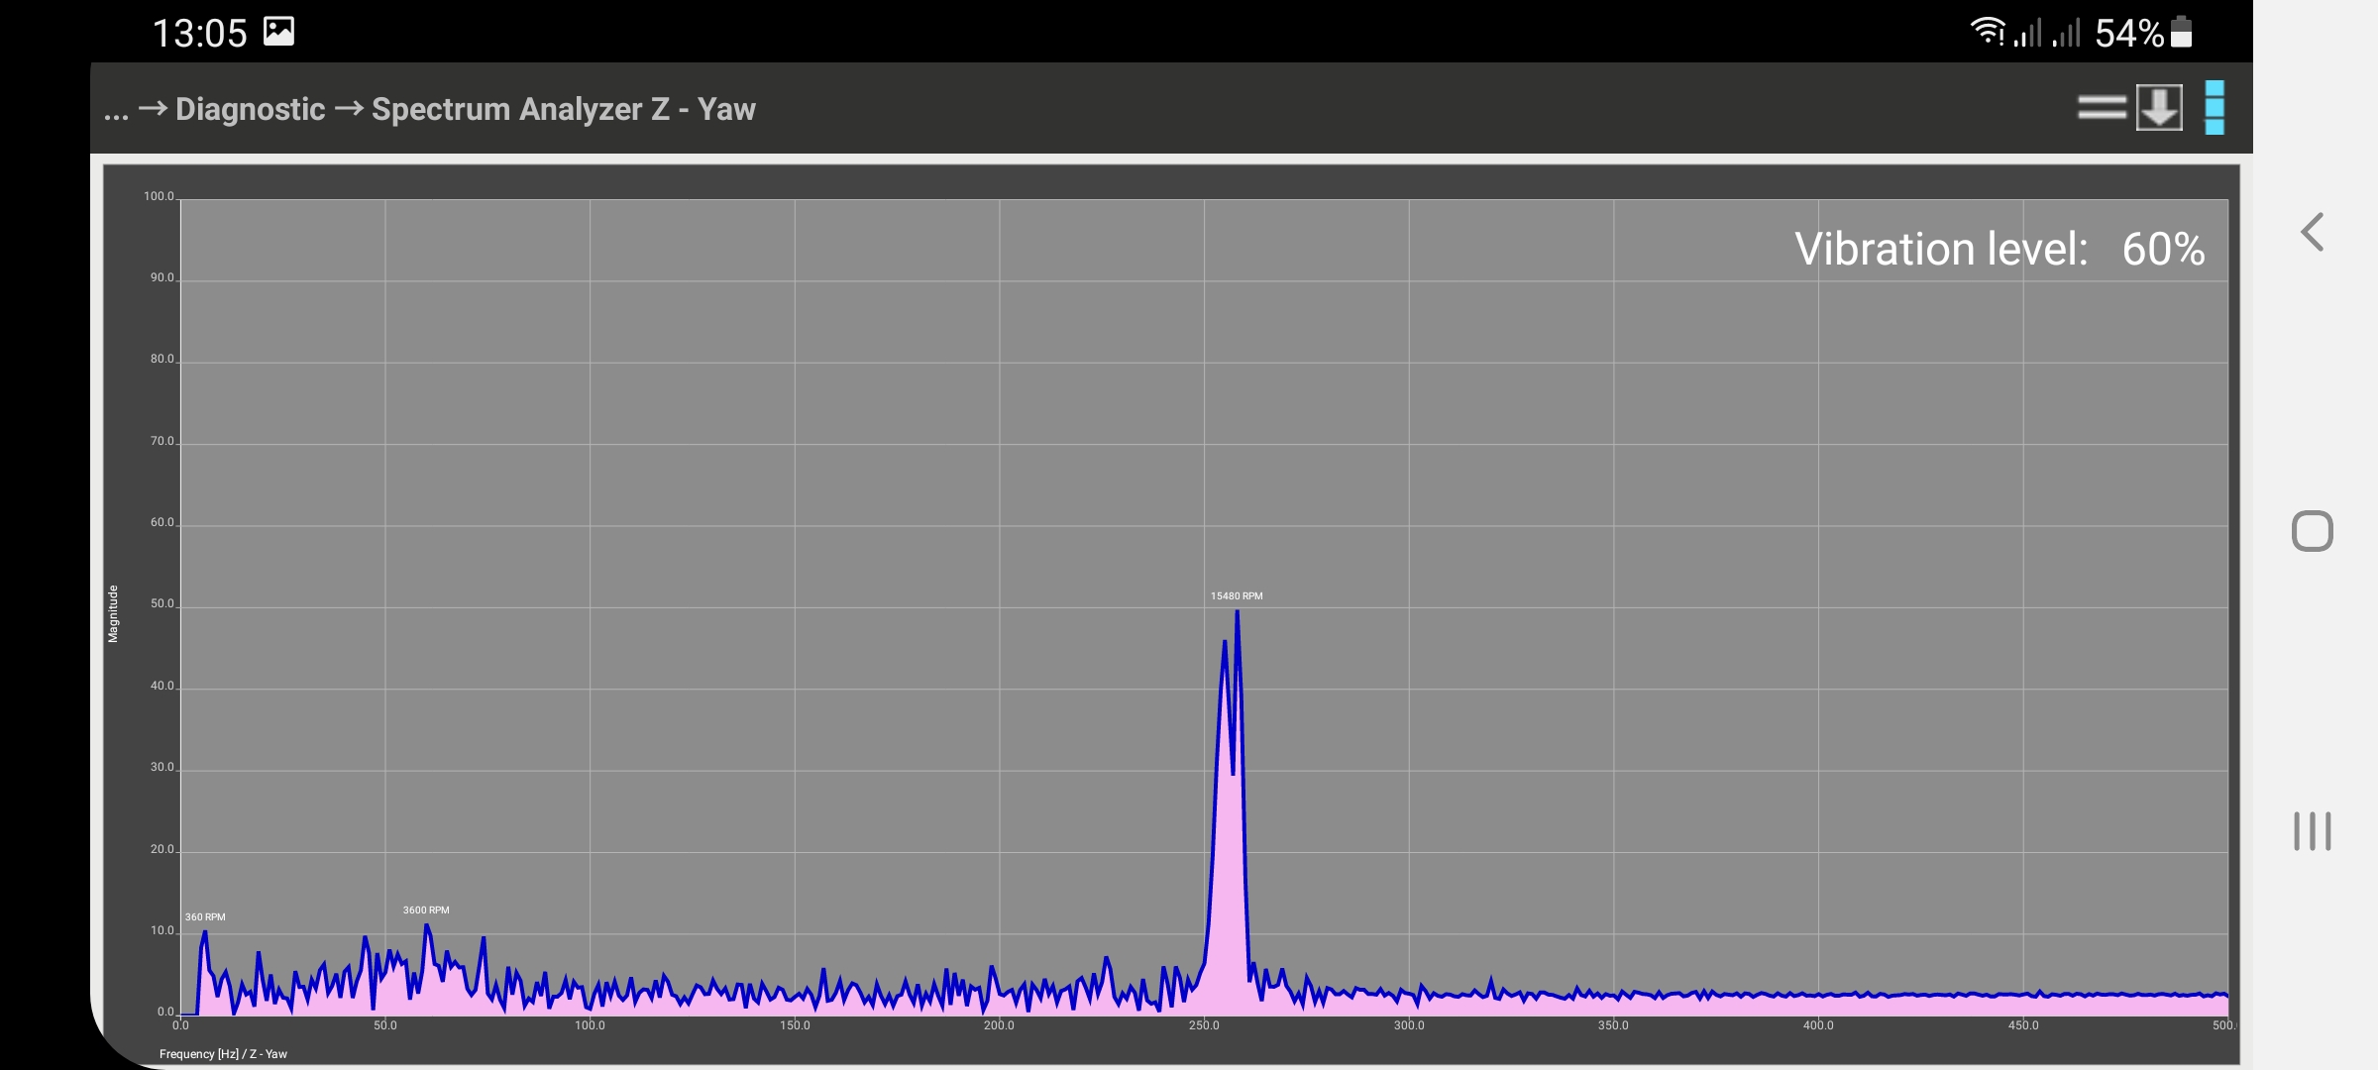The image size is (2378, 1070).
Task: Tap the download arrow icon in header
Action: coord(2159,107)
